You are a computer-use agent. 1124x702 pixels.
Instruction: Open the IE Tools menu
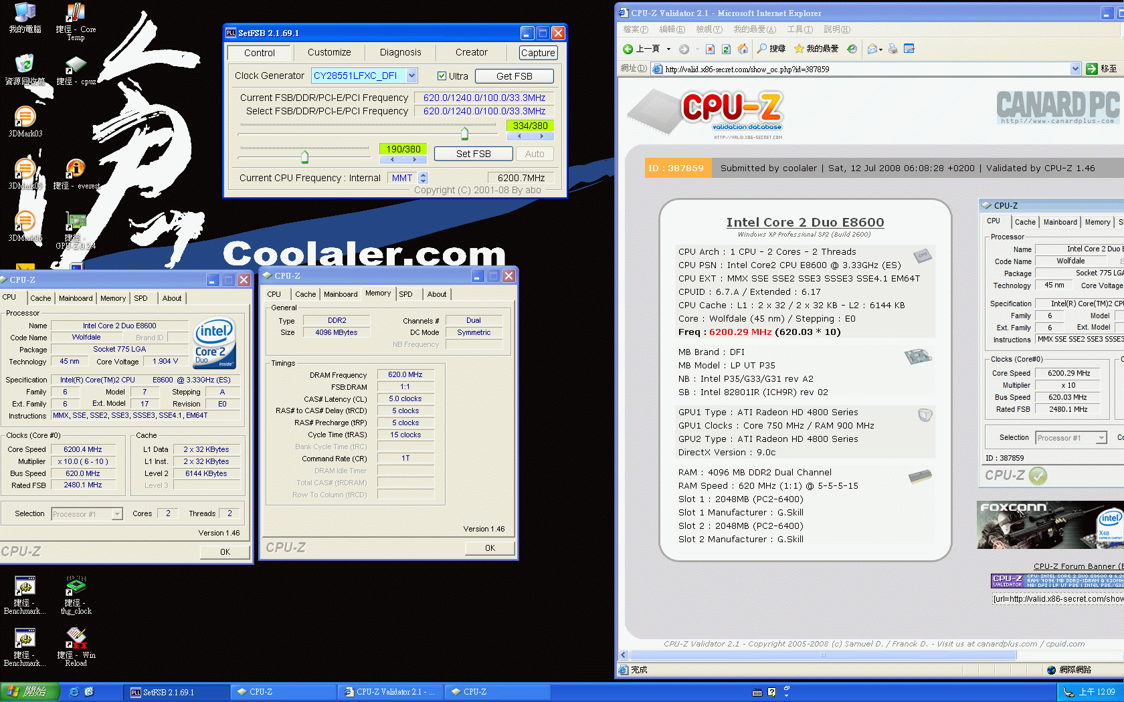click(800, 29)
